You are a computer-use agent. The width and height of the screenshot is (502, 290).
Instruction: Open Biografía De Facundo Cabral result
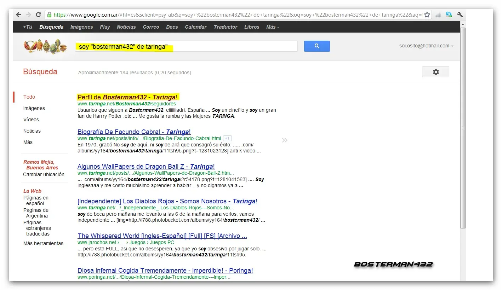click(x=134, y=132)
